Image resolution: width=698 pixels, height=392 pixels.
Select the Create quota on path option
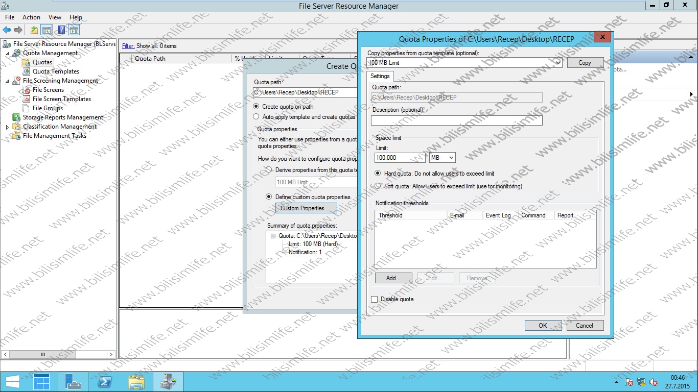(x=257, y=107)
